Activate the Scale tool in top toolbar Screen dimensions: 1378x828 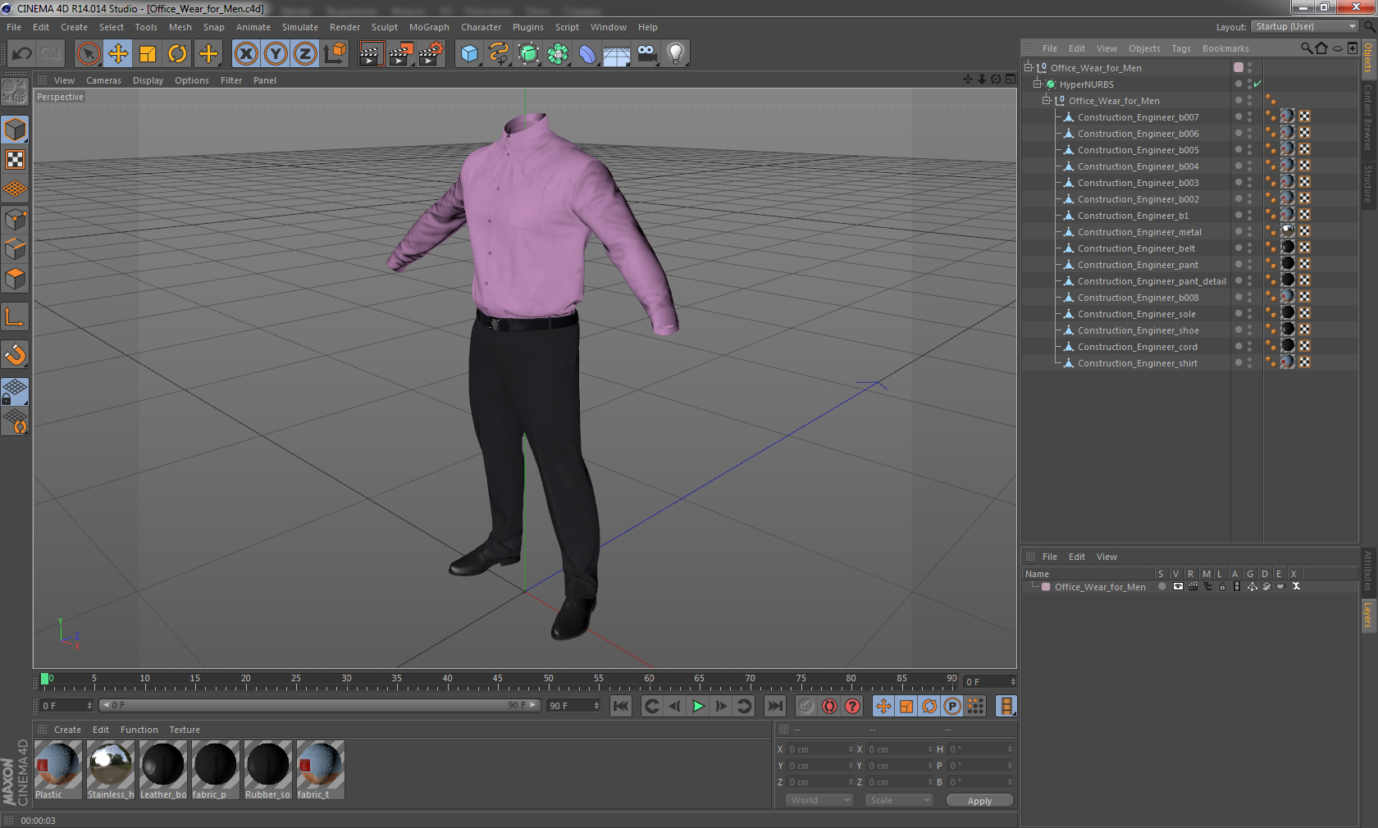(x=148, y=54)
